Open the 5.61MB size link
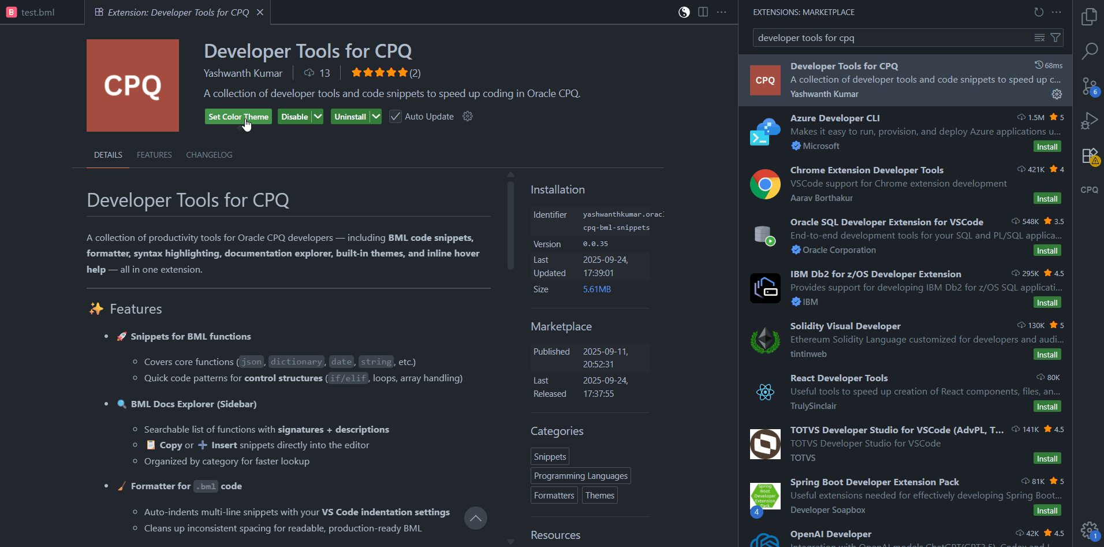The height and width of the screenshot is (547, 1104). pyautogui.click(x=596, y=289)
